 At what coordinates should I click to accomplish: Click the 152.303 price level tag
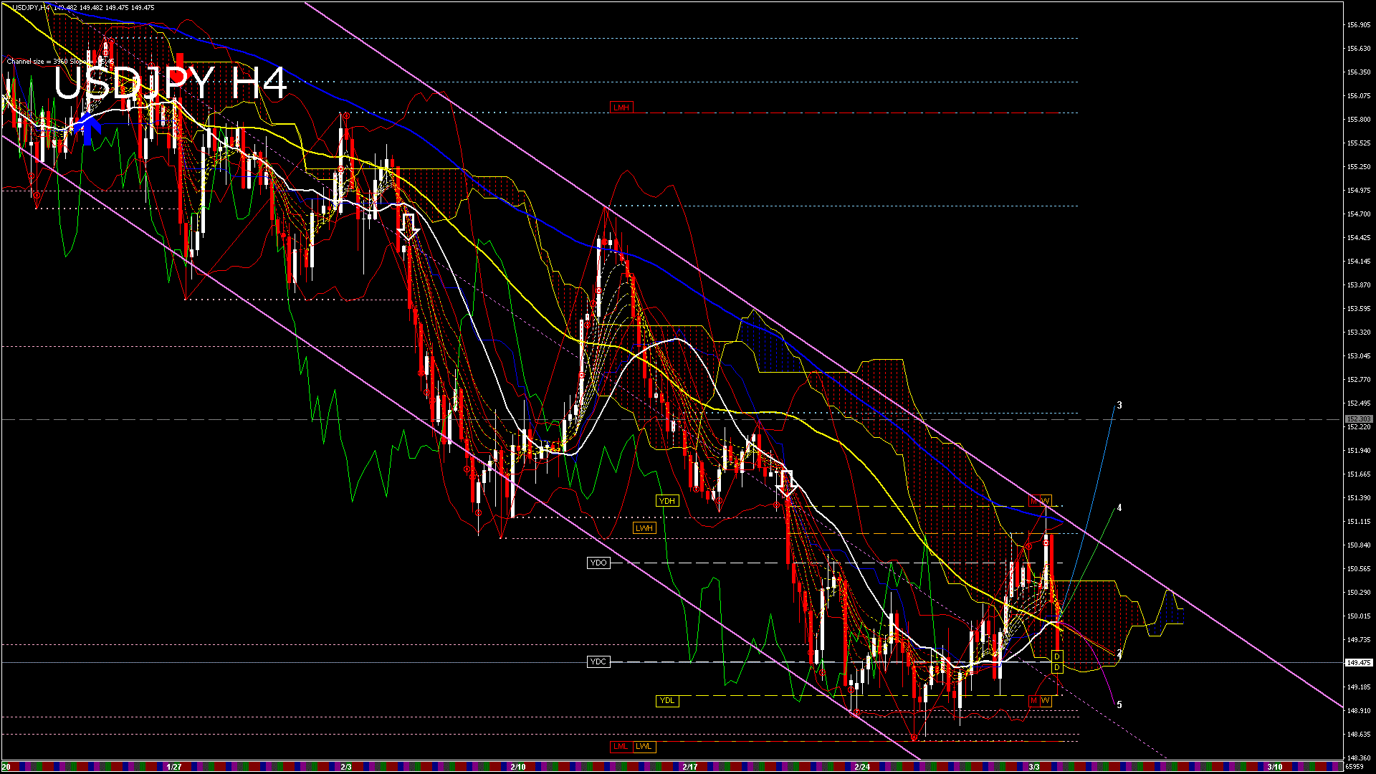pyautogui.click(x=1359, y=419)
